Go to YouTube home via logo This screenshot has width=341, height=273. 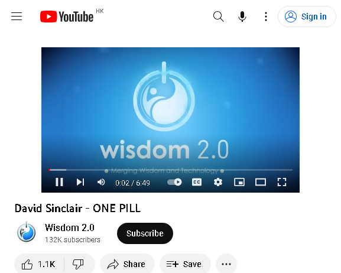point(67,17)
